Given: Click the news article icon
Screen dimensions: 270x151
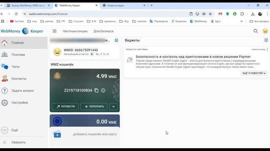Looking at the screenshot, I should coord(130,60).
